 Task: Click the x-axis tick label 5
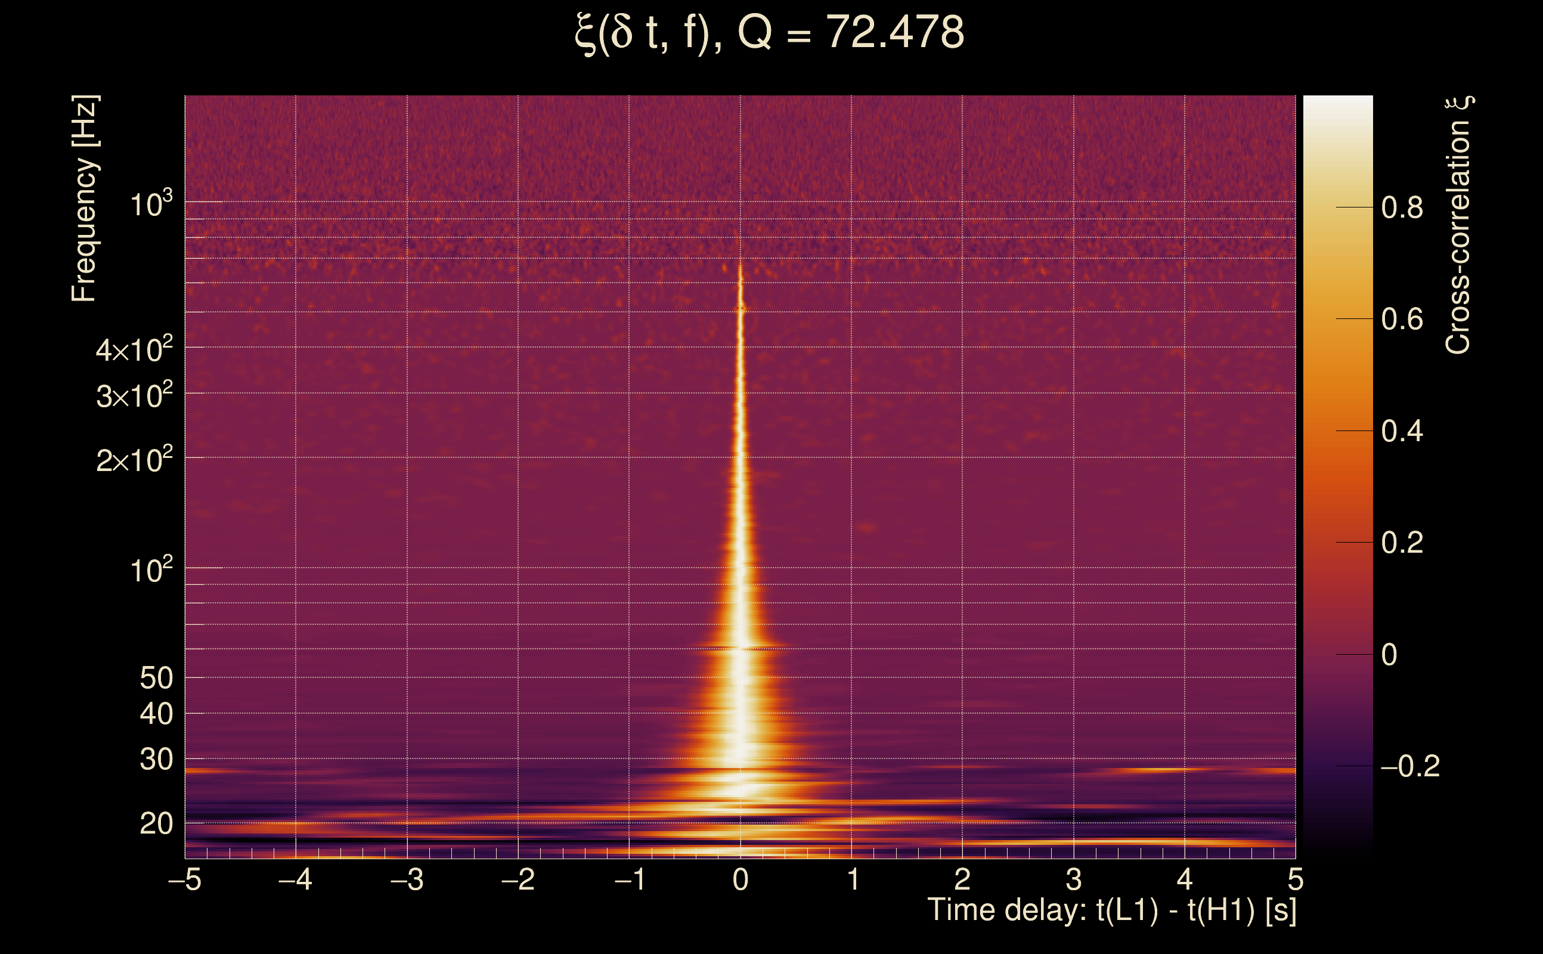click(1295, 880)
